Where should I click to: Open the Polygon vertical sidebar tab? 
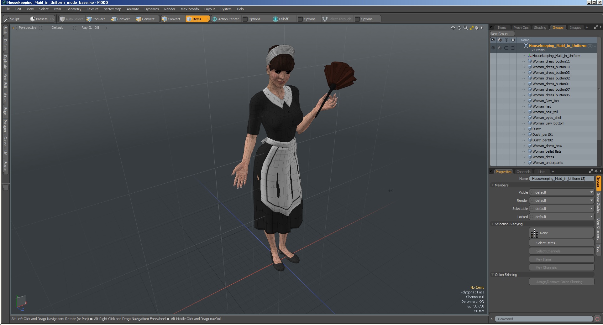point(5,126)
